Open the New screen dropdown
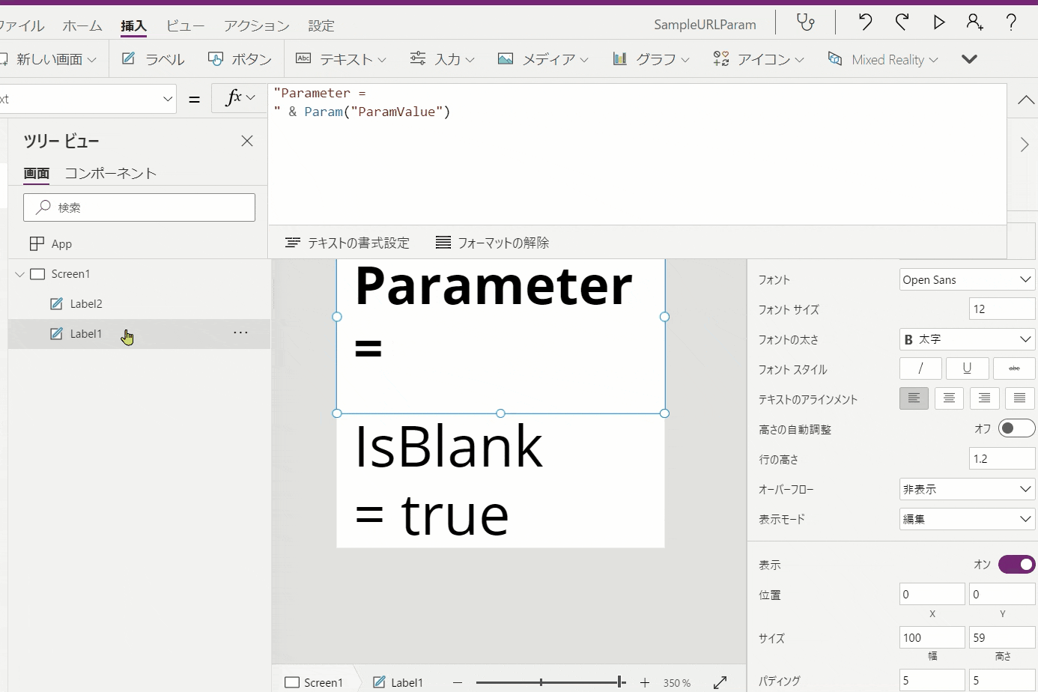The width and height of the screenshot is (1038, 692). (x=49, y=59)
